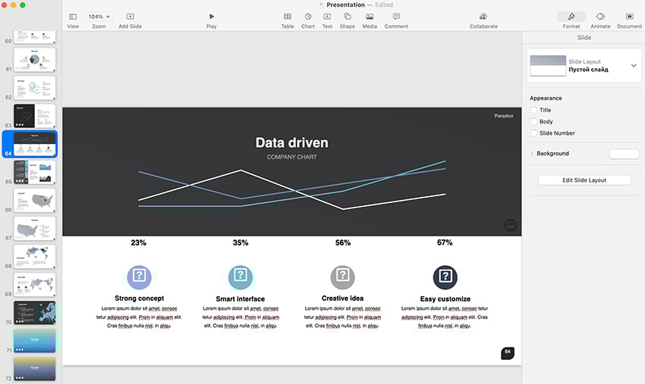645x384 pixels.
Task: Tick the Body checkbox
Action: click(533, 121)
